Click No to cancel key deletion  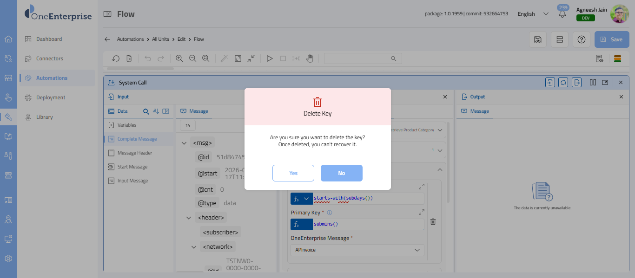[x=341, y=173]
